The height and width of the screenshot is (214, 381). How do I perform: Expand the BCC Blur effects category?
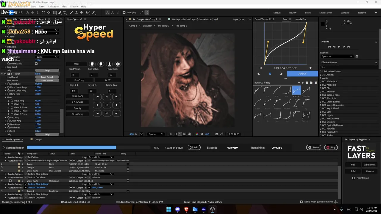click(321, 88)
